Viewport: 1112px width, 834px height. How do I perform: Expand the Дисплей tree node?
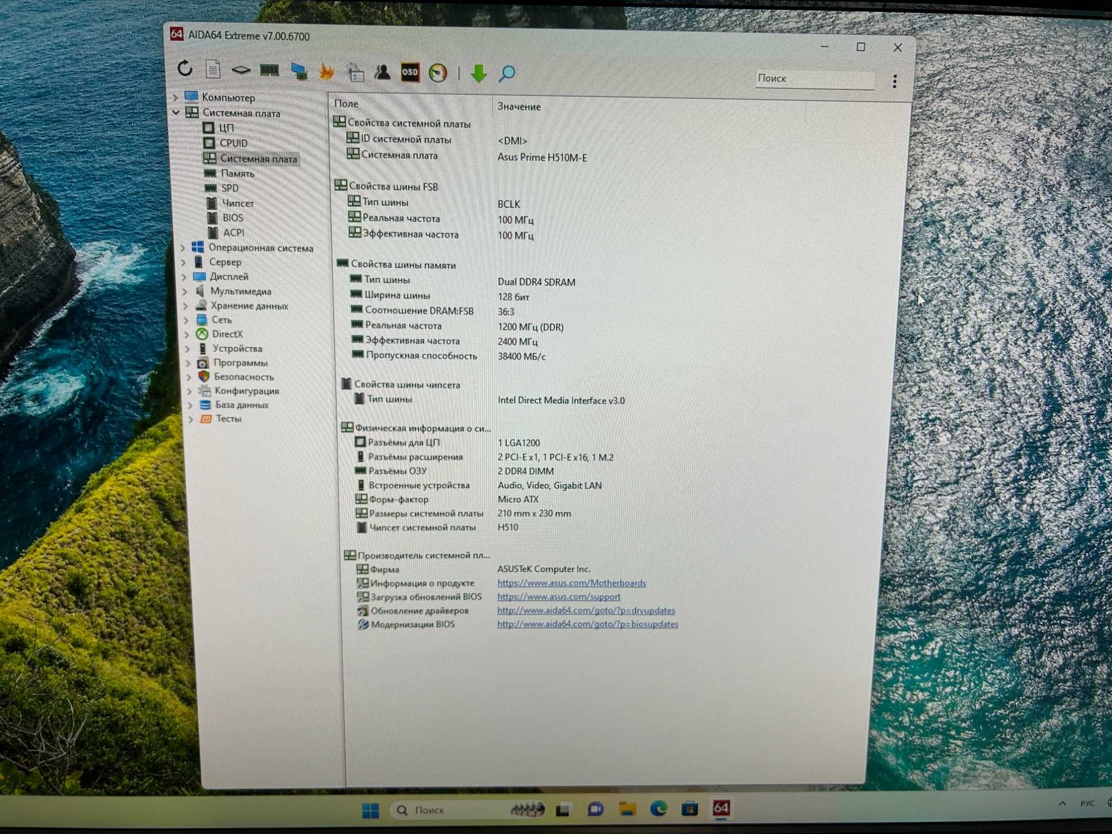(x=185, y=276)
